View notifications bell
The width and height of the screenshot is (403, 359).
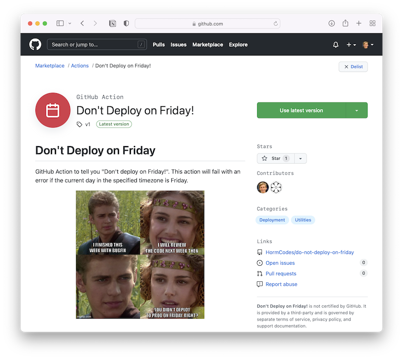click(336, 45)
